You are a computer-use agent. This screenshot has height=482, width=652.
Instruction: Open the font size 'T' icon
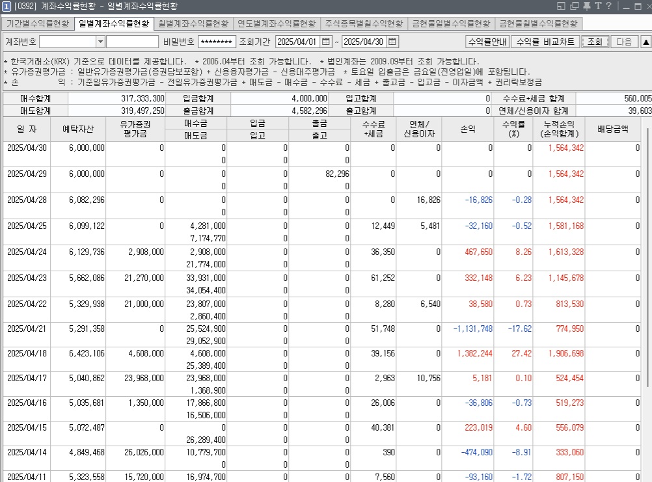tap(597, 7)
